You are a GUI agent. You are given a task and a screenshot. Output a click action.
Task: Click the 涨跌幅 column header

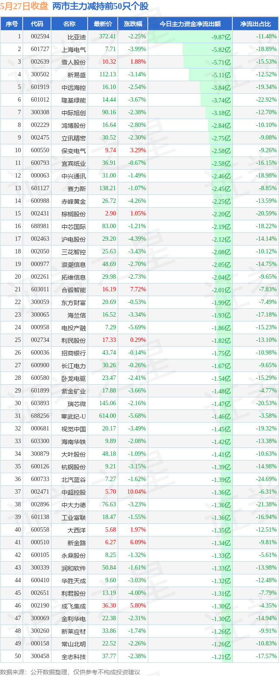coord(133,24)
